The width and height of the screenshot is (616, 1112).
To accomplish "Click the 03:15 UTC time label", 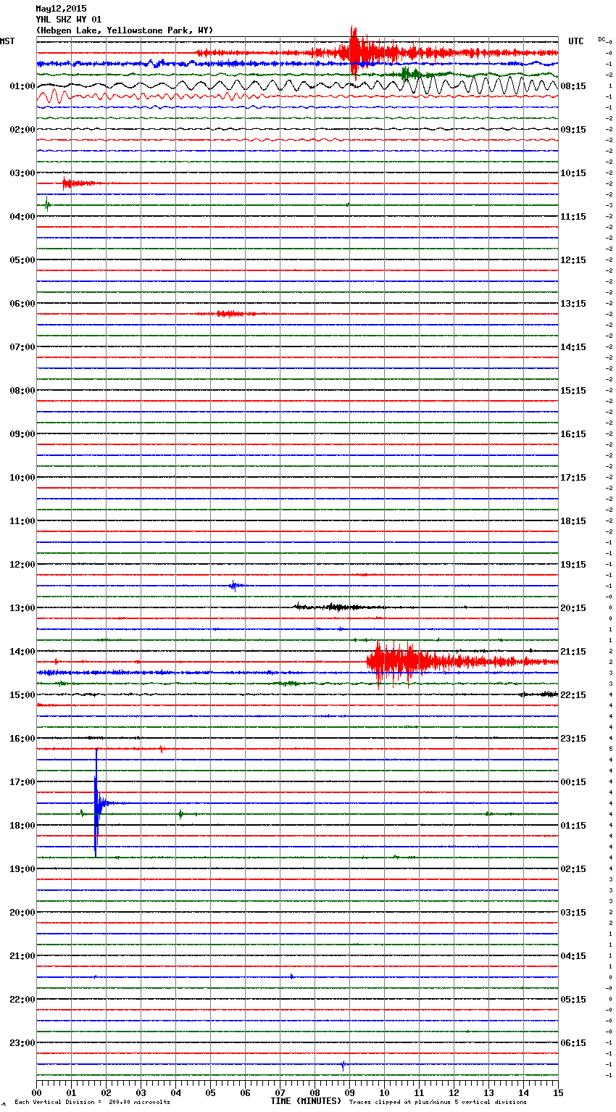I will 573,913.
